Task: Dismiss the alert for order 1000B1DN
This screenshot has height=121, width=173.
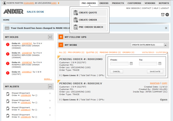Action: tap(50, 93)
